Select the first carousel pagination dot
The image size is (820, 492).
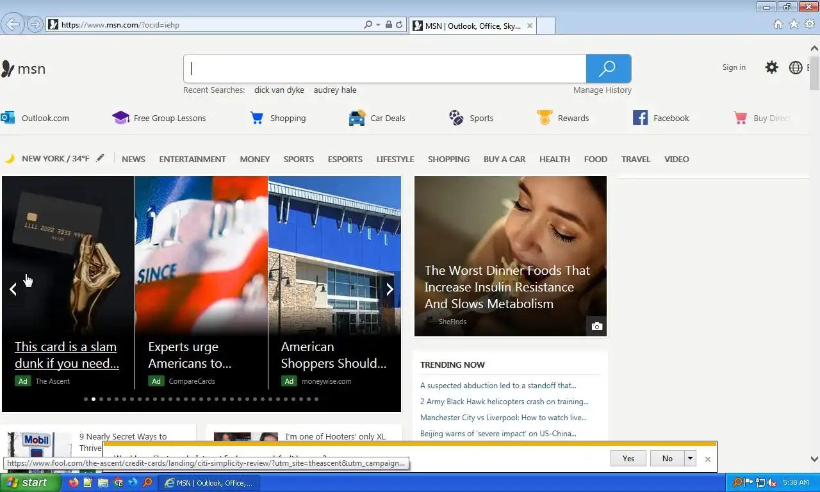[86, 399]
